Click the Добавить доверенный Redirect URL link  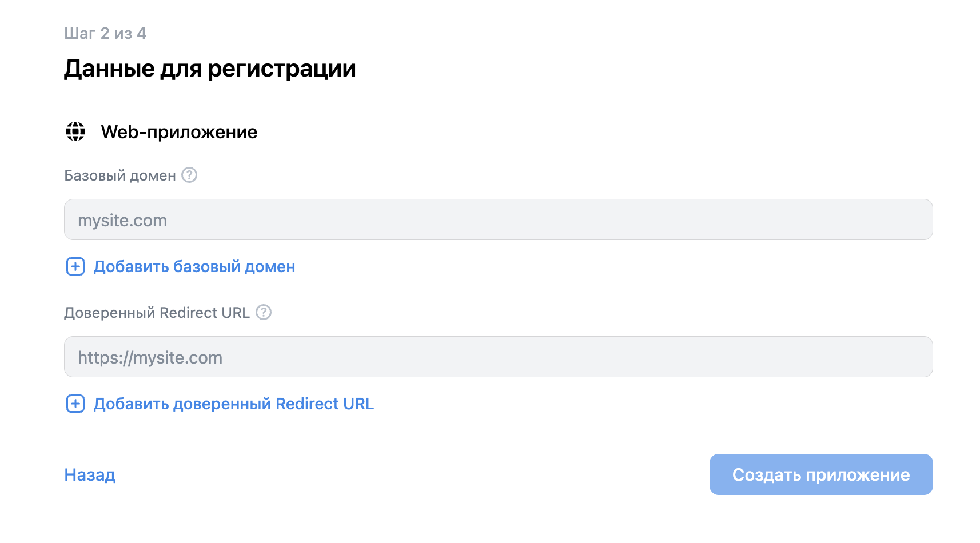pos(233,404)
